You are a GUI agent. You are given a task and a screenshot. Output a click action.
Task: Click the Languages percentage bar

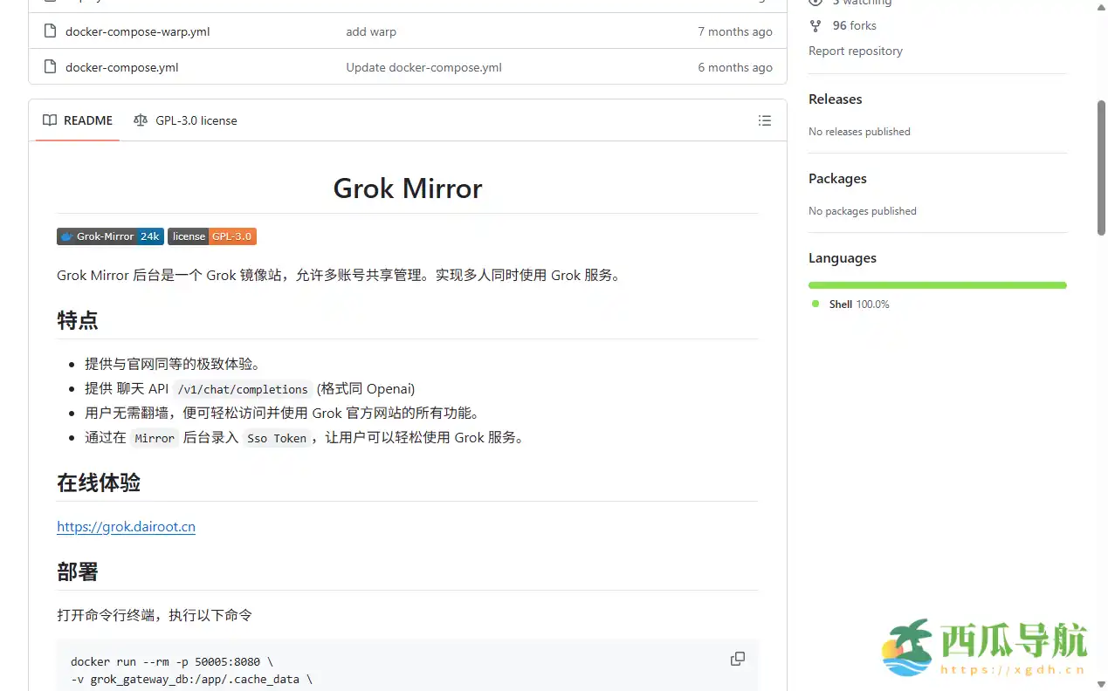pos(937,284)
